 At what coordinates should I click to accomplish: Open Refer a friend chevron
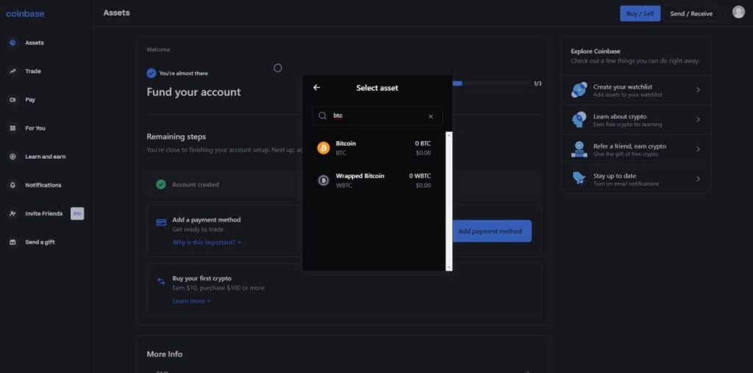tap(698, 149)
